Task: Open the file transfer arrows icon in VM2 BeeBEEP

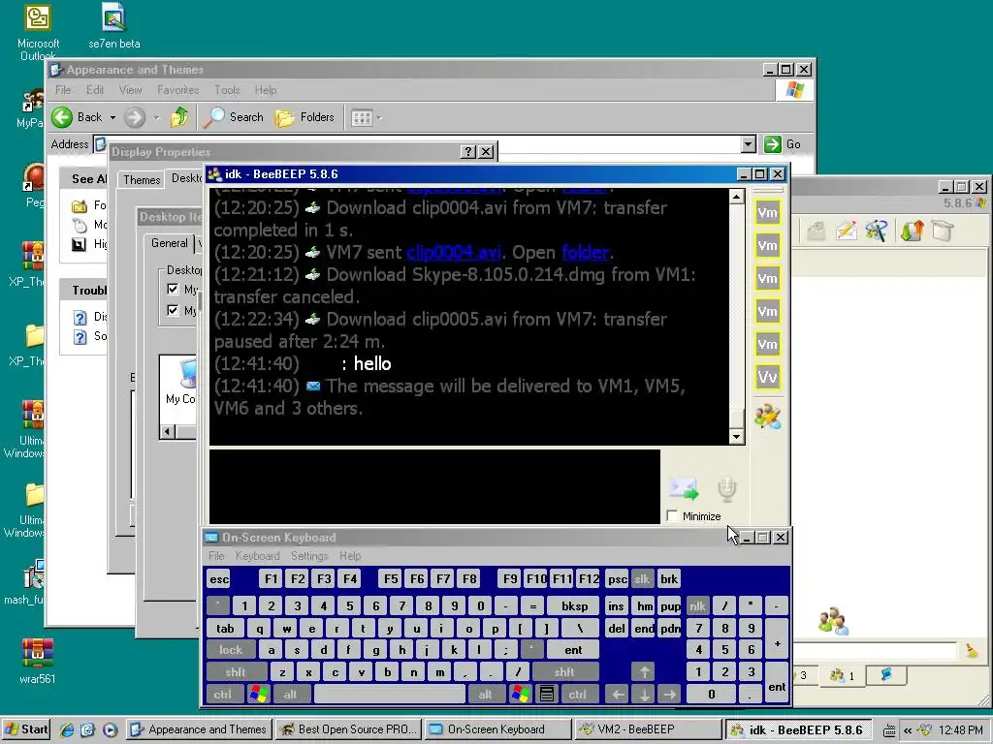Action: 912,231
